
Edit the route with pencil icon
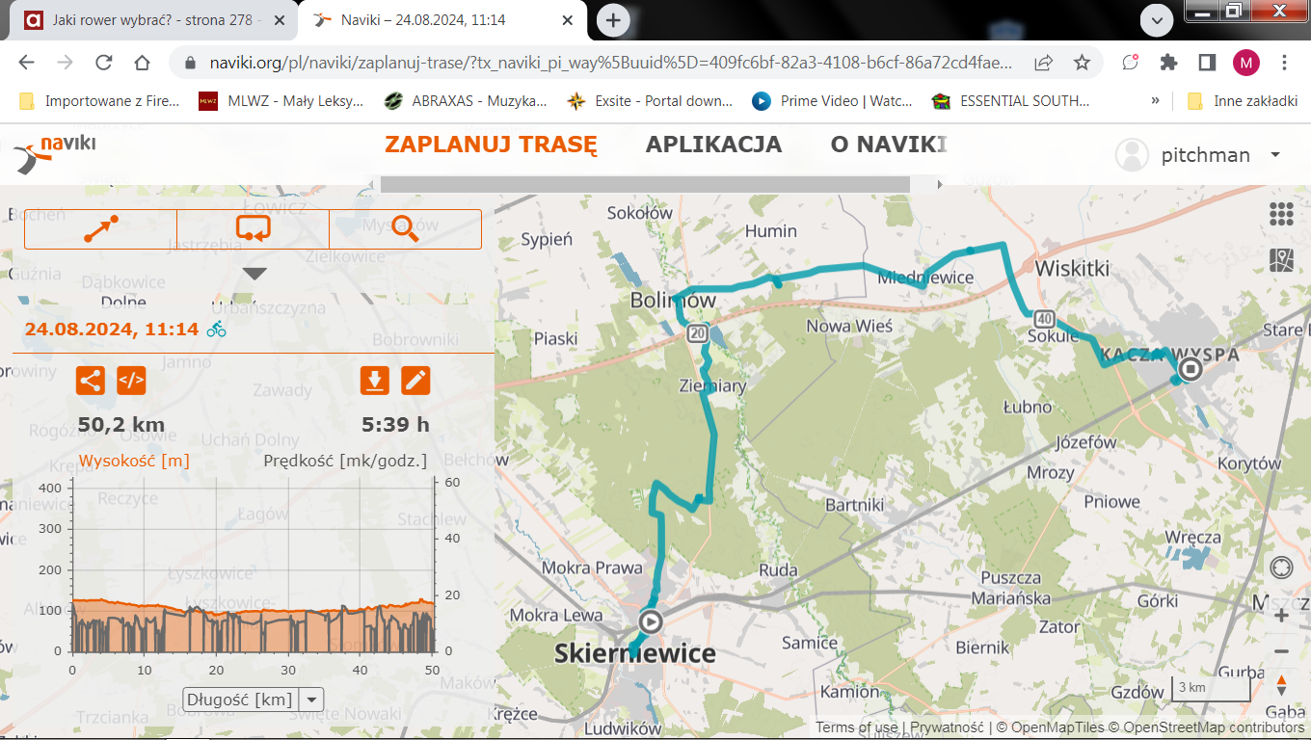click(x=415, y=381)
